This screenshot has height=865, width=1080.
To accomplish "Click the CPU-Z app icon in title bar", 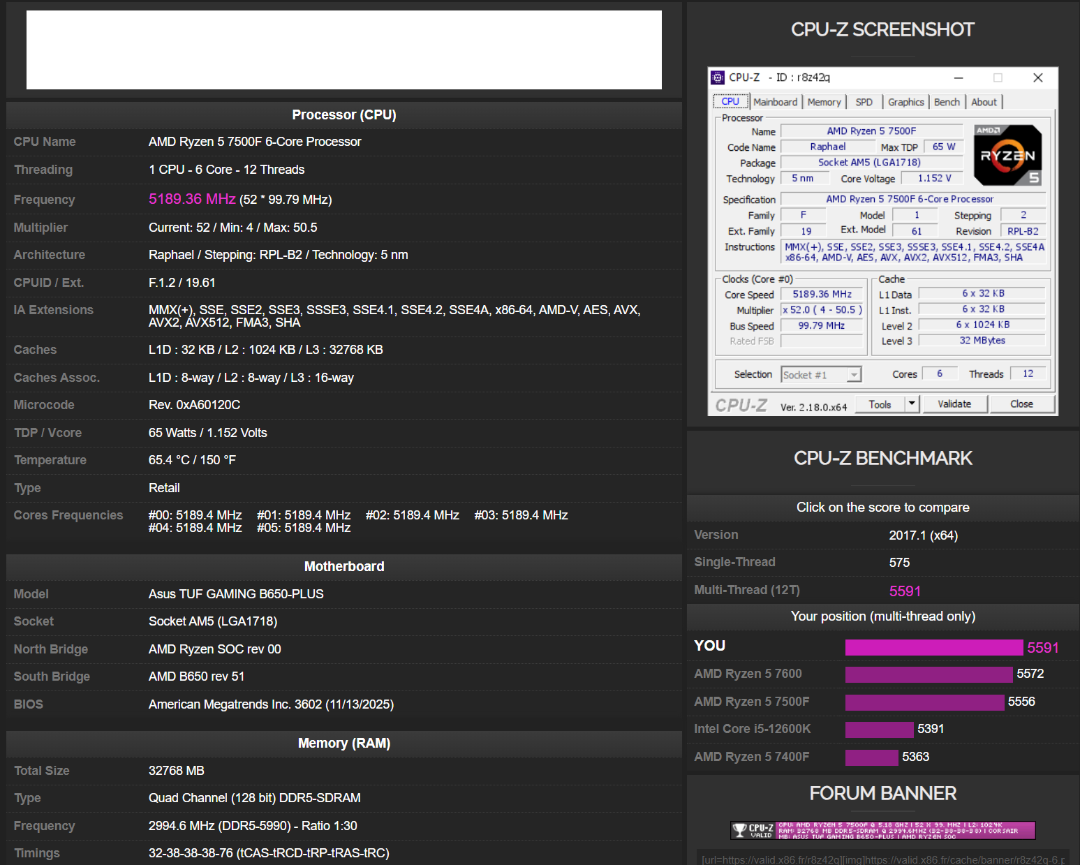I will pyautogui.click(x=718, y=77).
